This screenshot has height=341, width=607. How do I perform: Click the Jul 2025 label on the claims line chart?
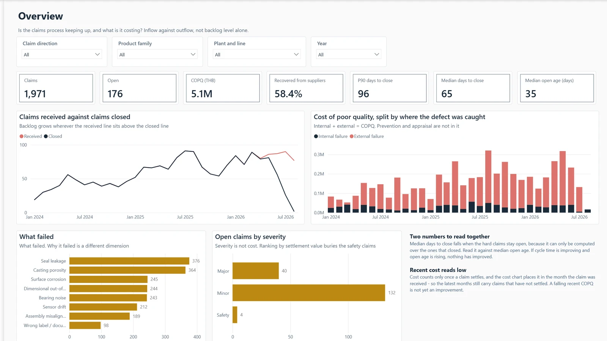coord(185,217)
